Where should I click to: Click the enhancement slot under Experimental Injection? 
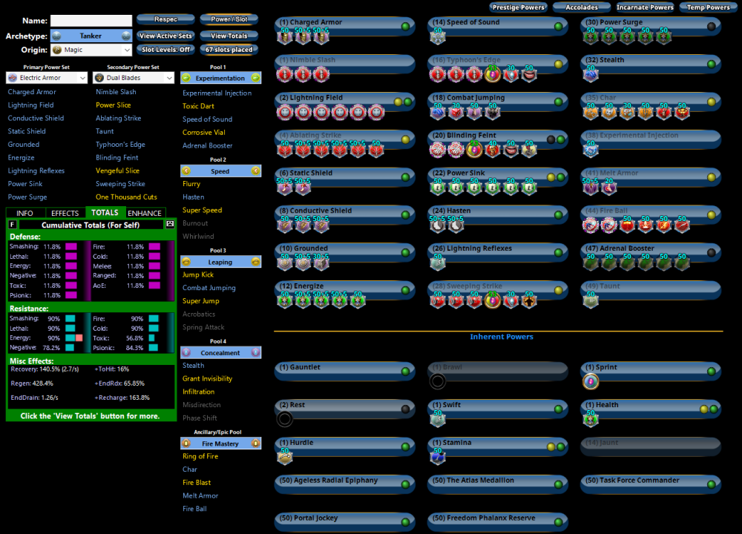tap(591, 150)
